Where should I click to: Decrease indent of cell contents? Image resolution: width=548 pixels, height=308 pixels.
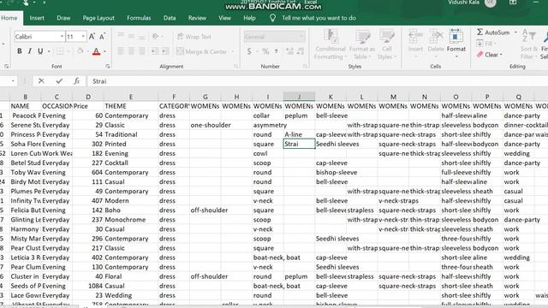(x=154, y=51)
